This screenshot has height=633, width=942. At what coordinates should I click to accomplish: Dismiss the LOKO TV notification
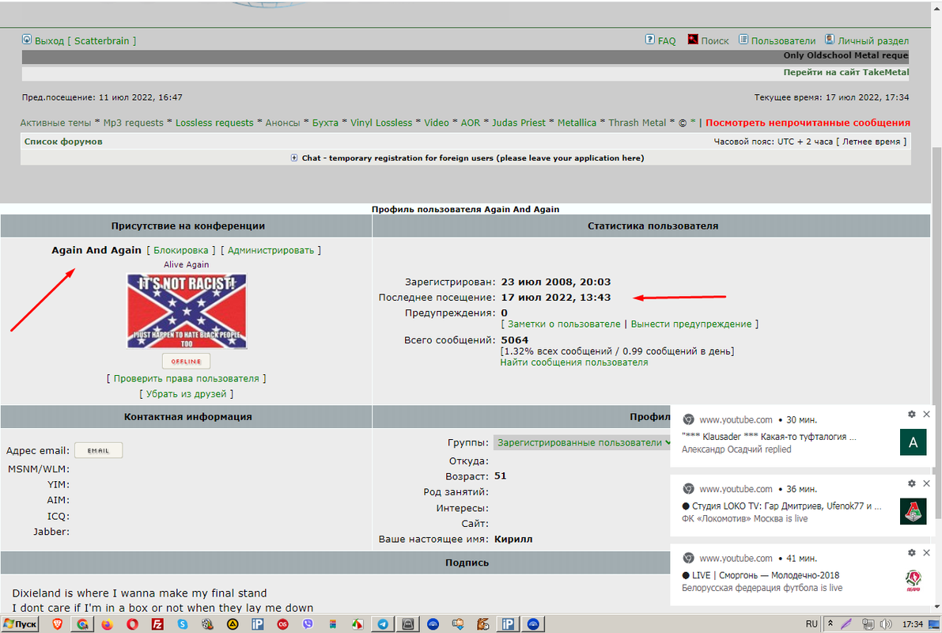click(926, 483)
